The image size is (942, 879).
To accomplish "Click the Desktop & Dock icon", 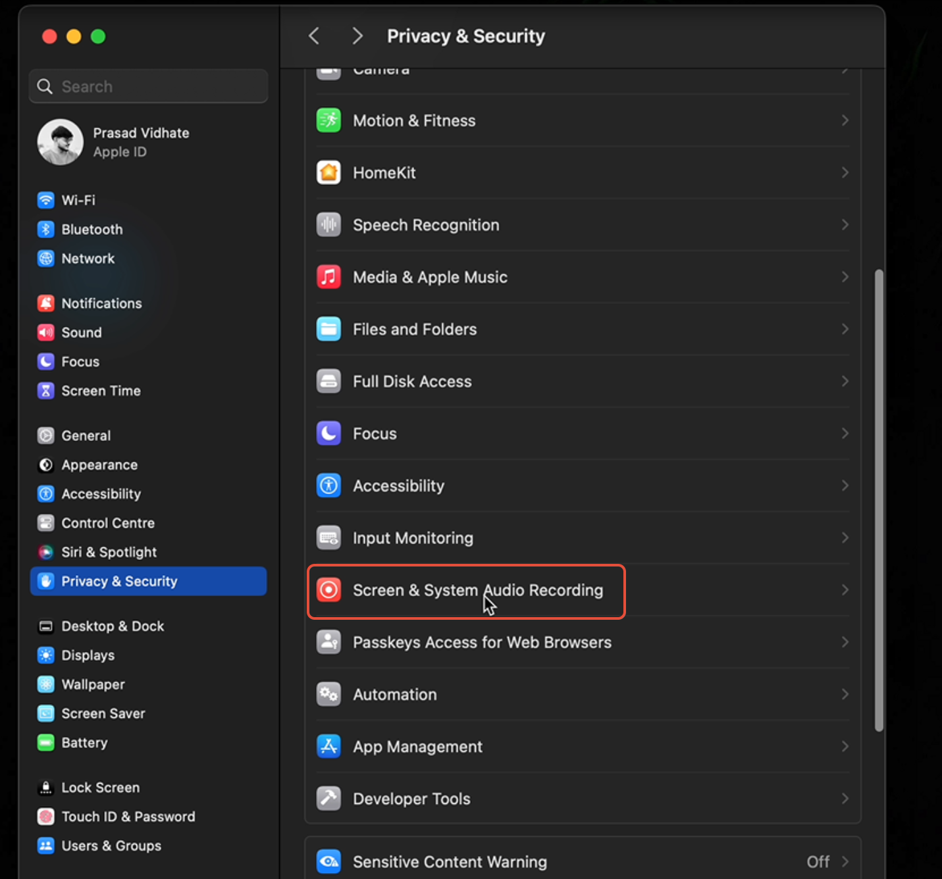I will pos(45,626).
